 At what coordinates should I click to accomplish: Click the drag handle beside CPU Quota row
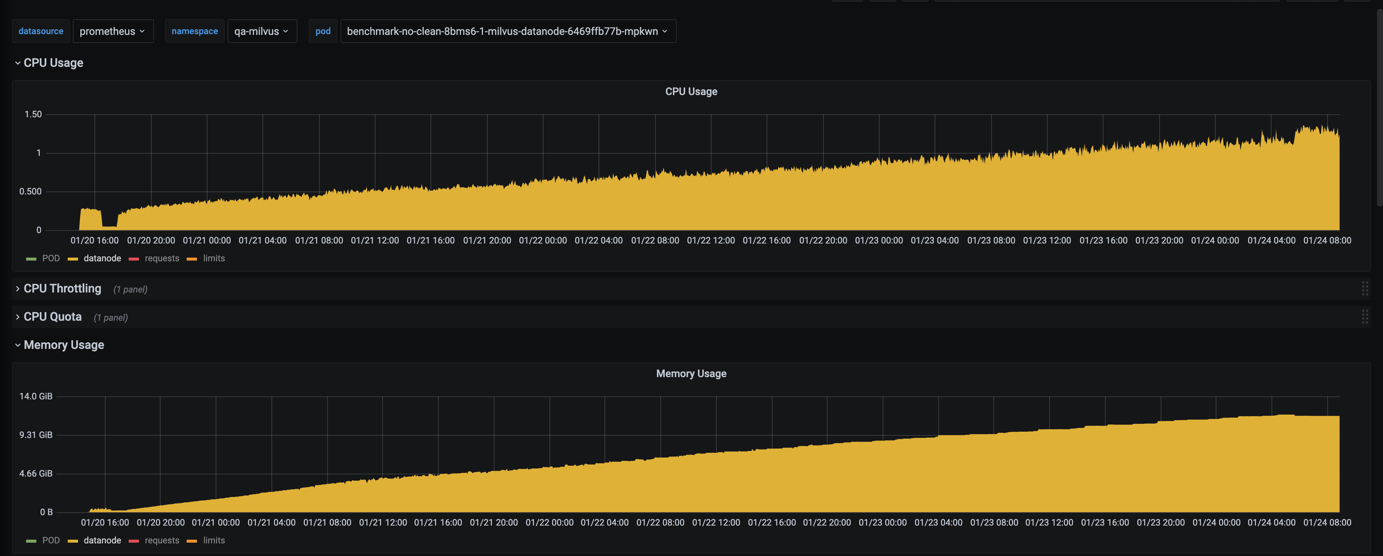point(1365,317)
